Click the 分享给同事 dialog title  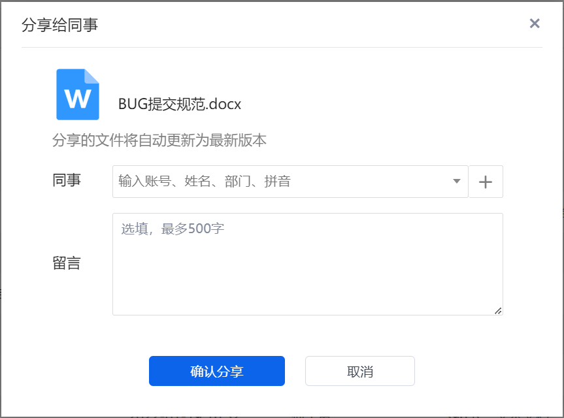[x=59, y=25]
